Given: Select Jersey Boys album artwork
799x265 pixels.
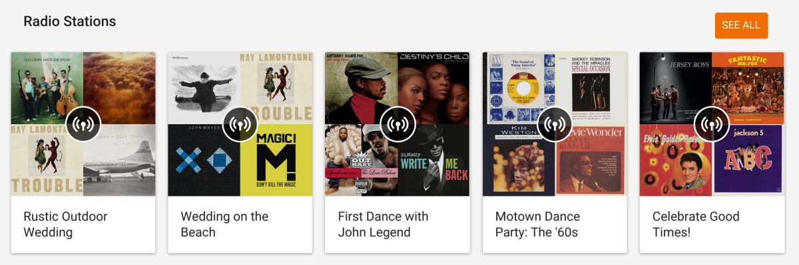Looking at the screenshot, I should (x=676, y=88).
